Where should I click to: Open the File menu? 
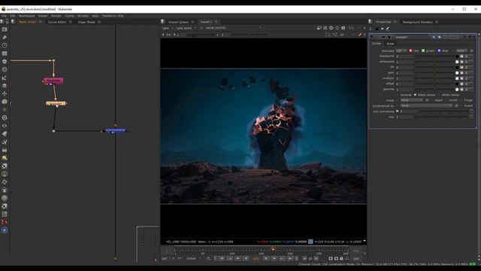(x=4, y=16)
